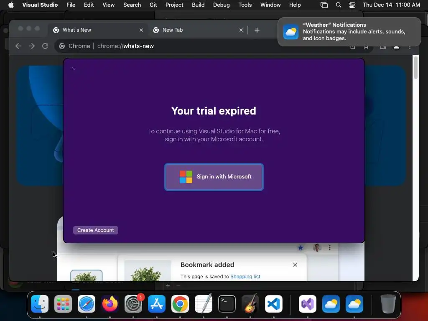Click Sign in with Microsoft button
Viewport: 428px width, 321px height.
tap(214, 177)
